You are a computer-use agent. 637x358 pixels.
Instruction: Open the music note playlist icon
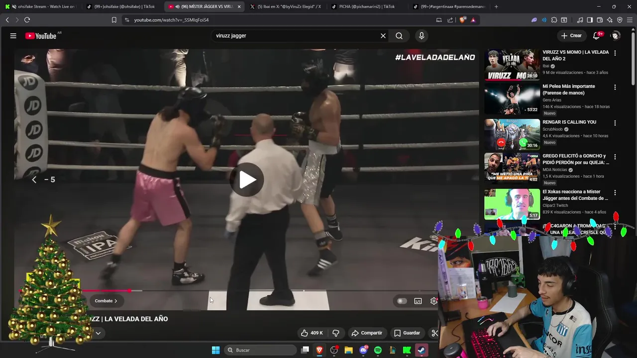pos(580,20)
